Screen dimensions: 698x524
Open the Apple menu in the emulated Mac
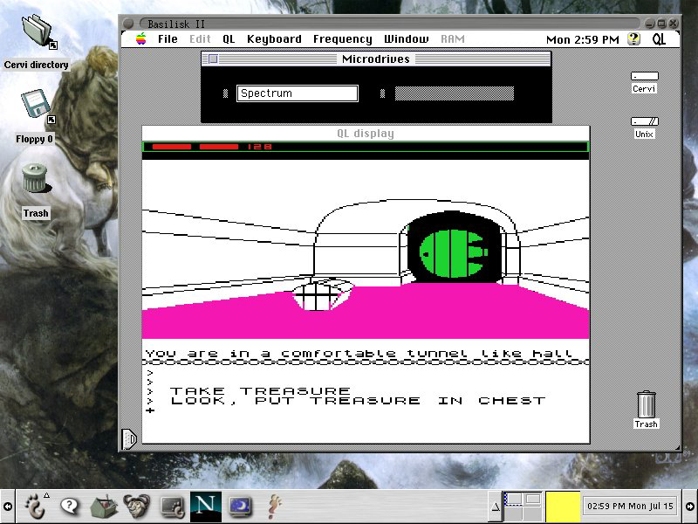click(140, 39)
